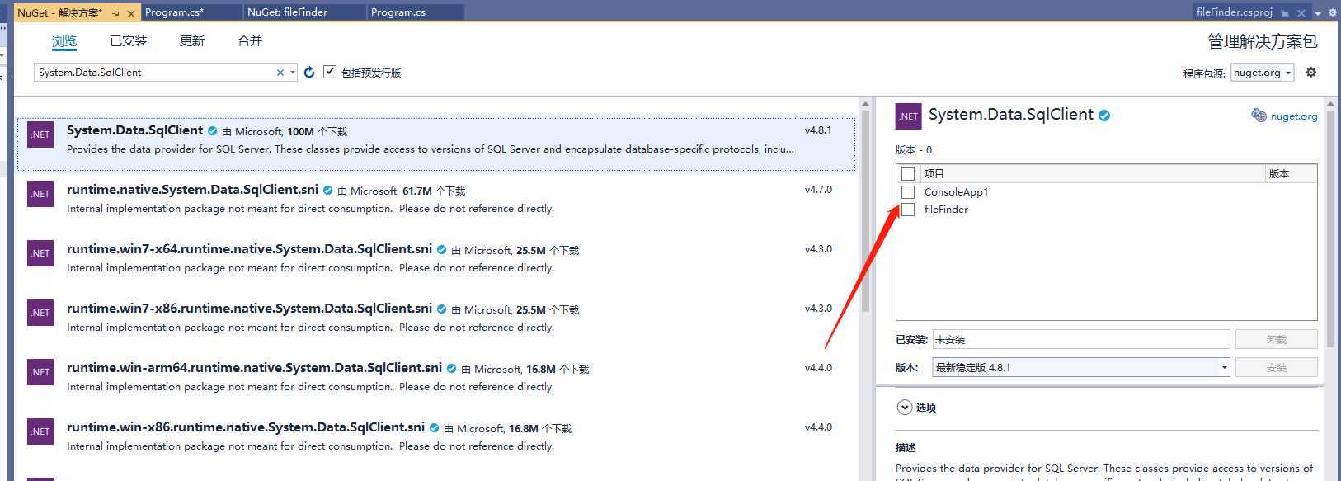Image resolution: width=1341 pixels, height=481 pixels.
Task: Click .NET icon of win7-x86 runtime package
Action: 40,313
